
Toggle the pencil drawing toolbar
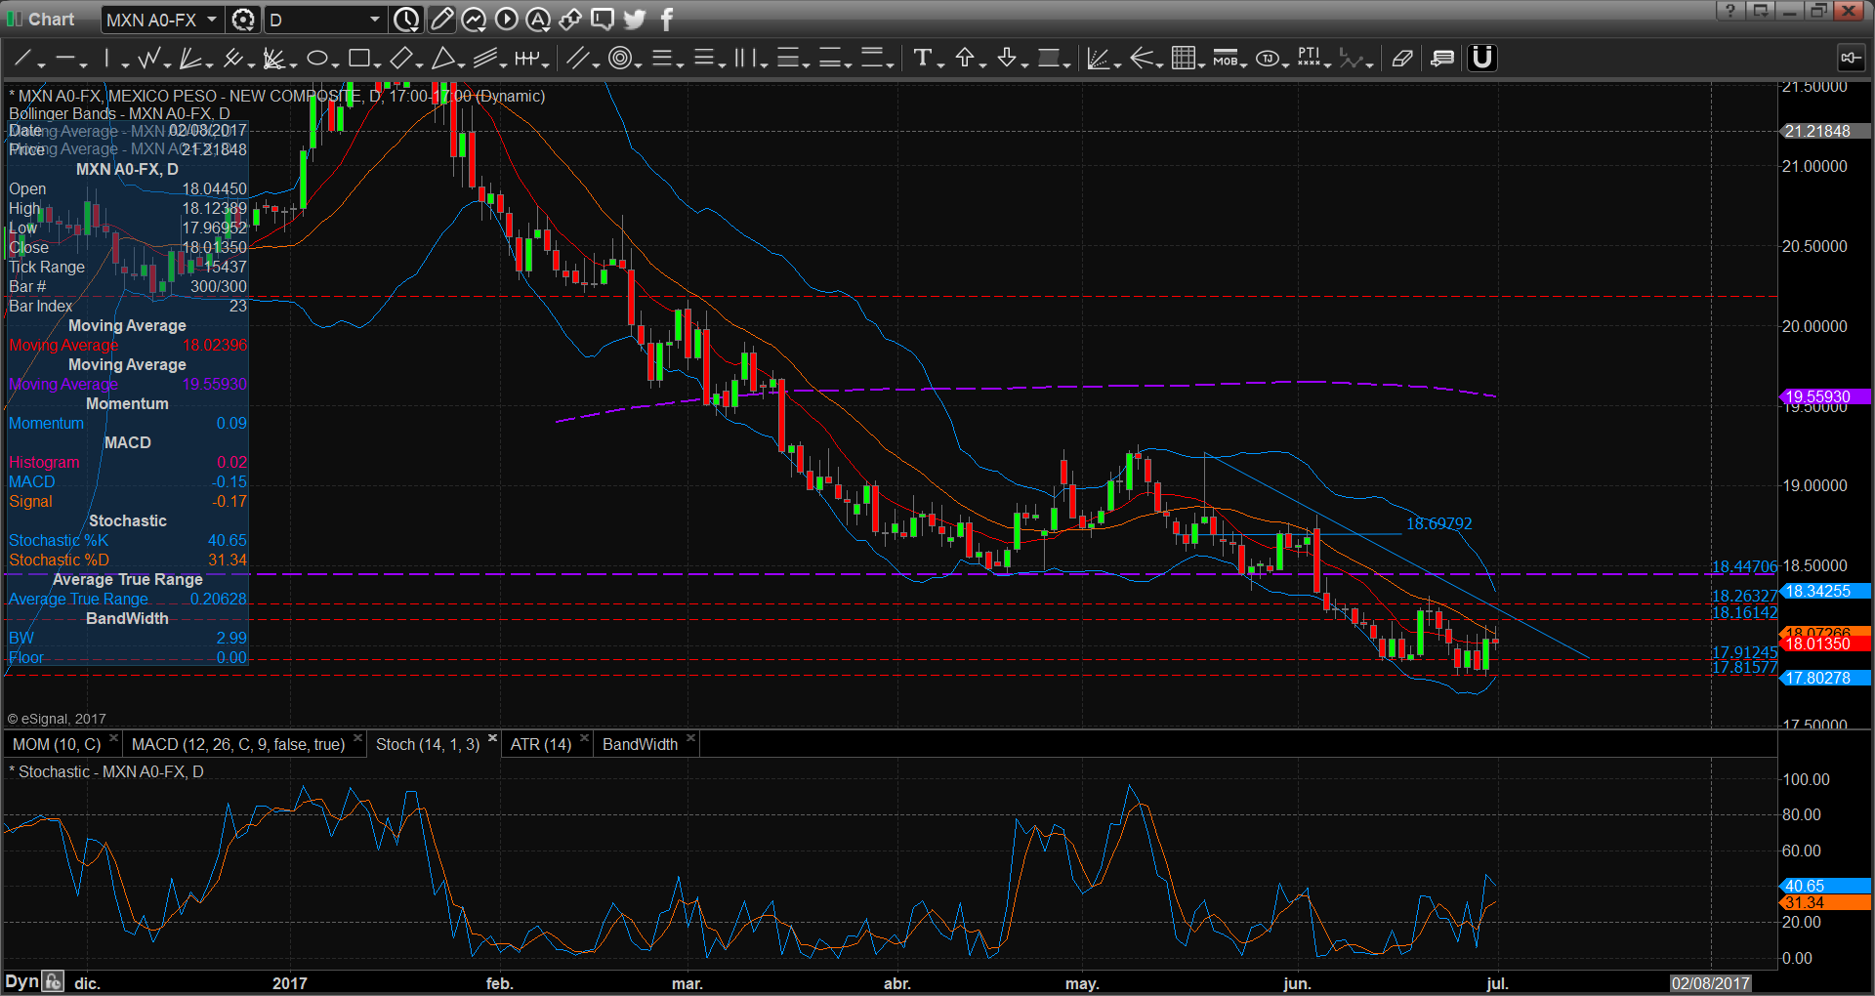(x=441, y=20)
